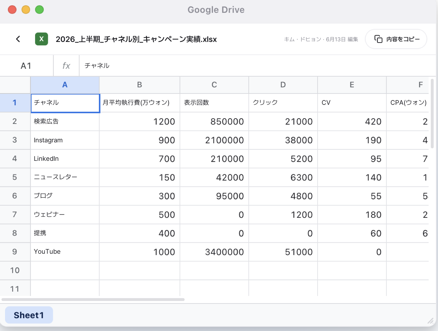Go back with the left chevron arrow
This screenshot has width=438, height=331.
[x=18, y=39]
